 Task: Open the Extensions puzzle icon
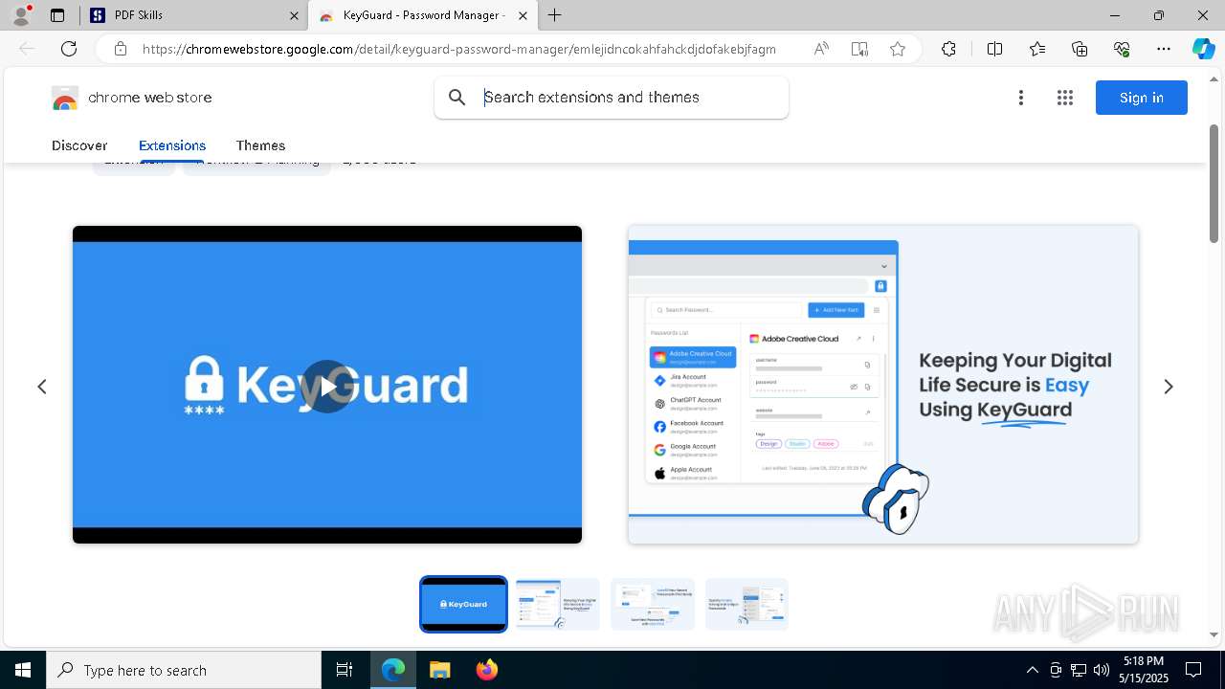coord(948,49)
